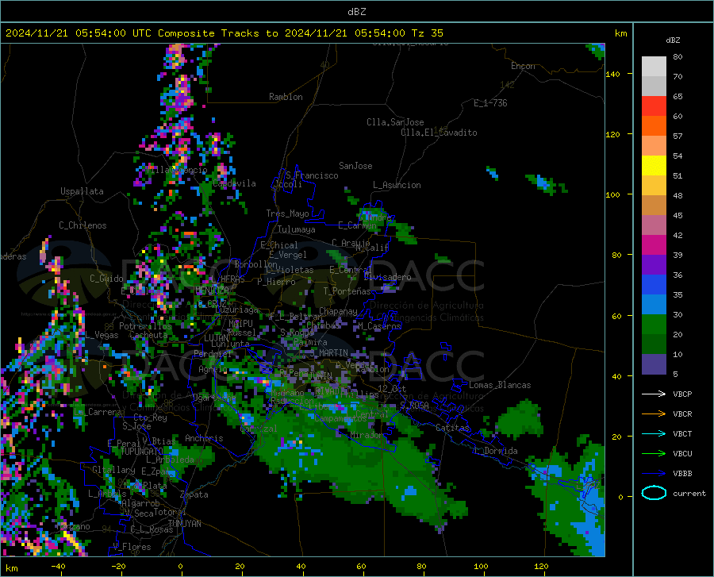Select the yellow 51 dBZ color swatch

point(654,166)
